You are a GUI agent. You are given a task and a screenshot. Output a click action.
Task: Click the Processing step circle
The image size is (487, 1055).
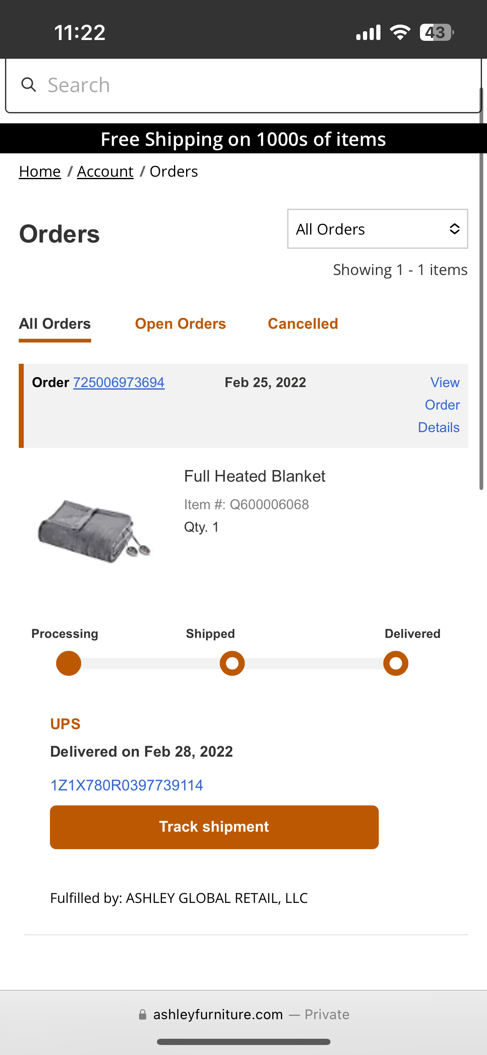tap(69, 663)
